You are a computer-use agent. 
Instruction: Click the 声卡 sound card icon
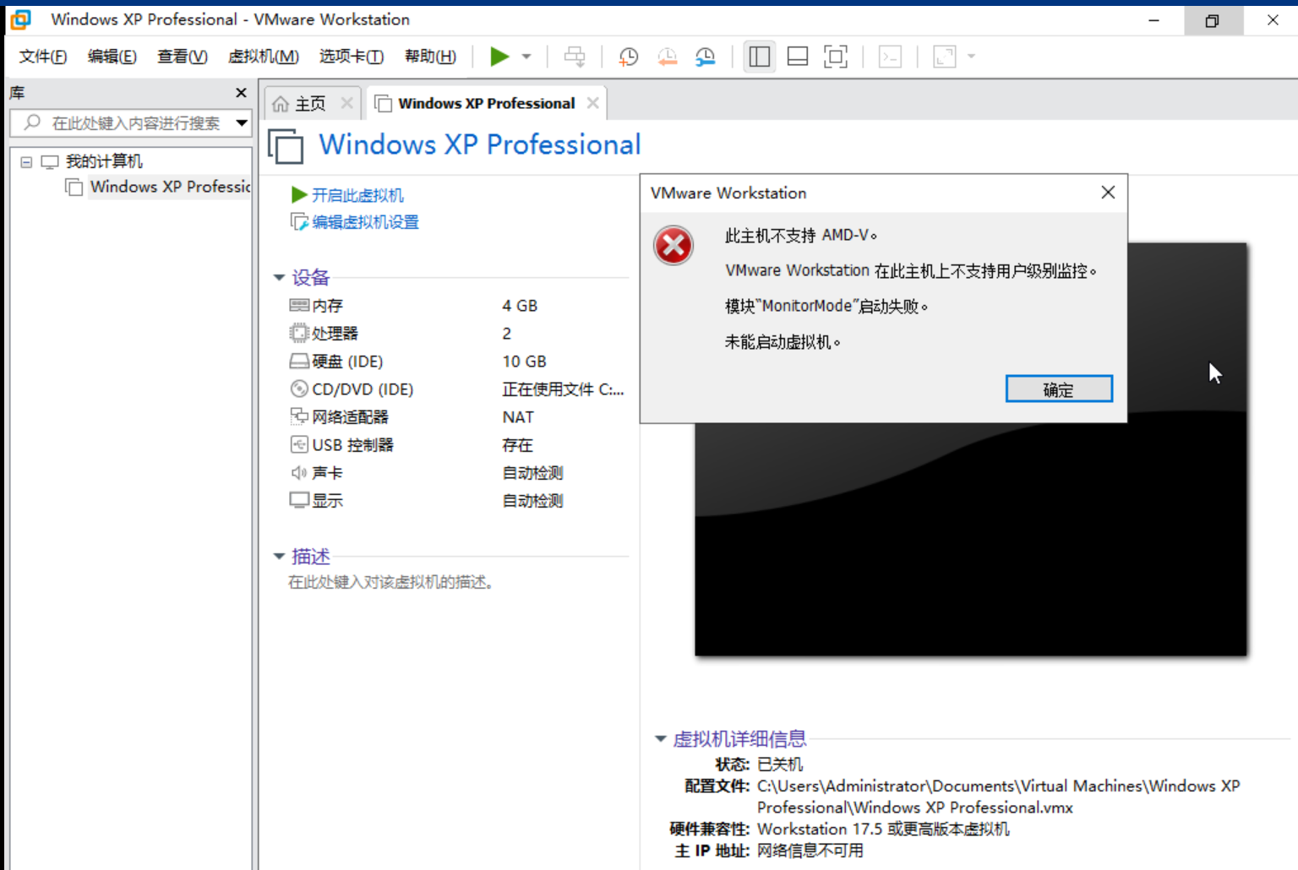299,473
